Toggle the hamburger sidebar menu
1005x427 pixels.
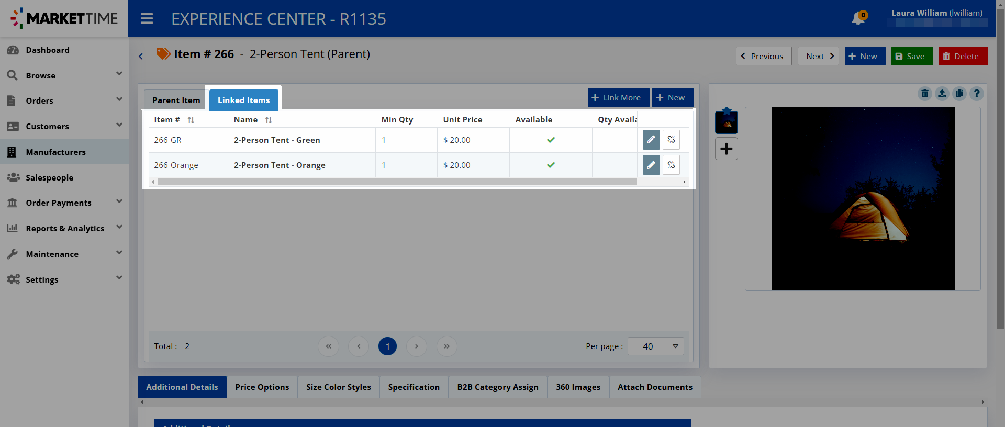[147, 19]
